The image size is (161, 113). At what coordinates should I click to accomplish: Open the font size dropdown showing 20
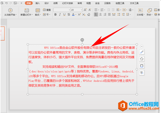pyautogui.click(x=77, y=10)
